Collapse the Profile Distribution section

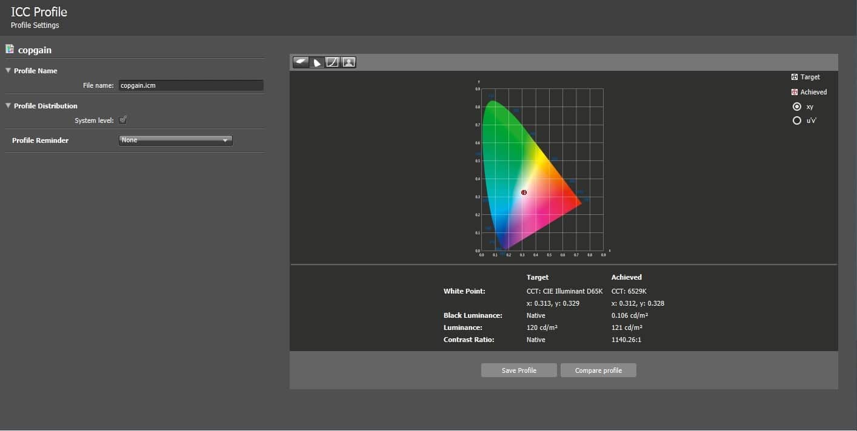tap(8, 106)
